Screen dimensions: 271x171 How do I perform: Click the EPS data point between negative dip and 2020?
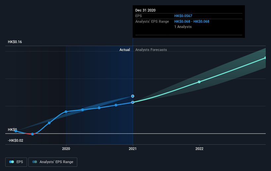[x=49, y=123]
